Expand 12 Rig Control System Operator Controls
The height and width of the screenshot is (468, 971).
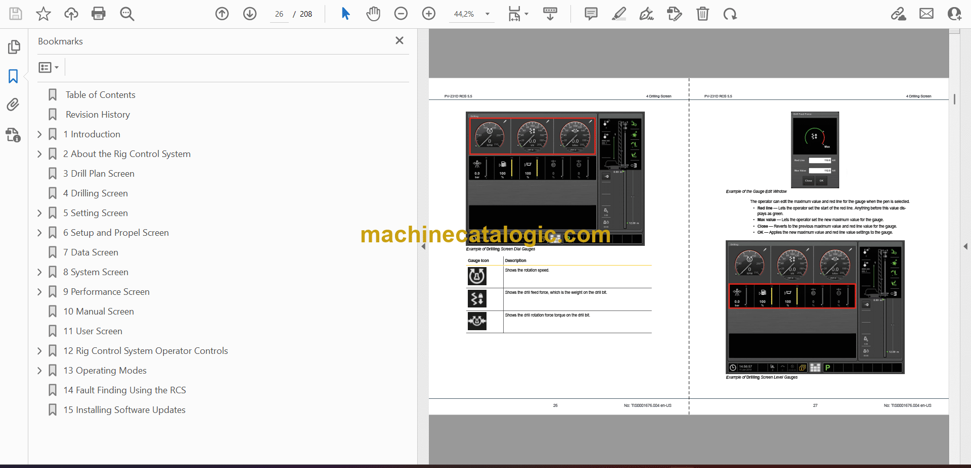coord(39,351)
